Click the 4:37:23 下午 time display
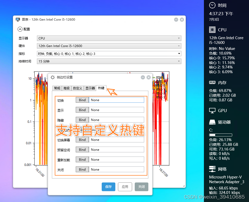The height and width of the screenshot is (202, 249). click(x=221, y=14)
